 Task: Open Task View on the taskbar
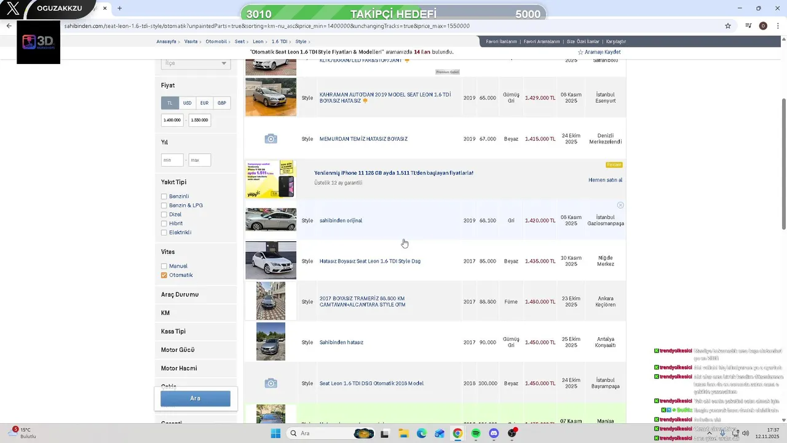point(385,433)
